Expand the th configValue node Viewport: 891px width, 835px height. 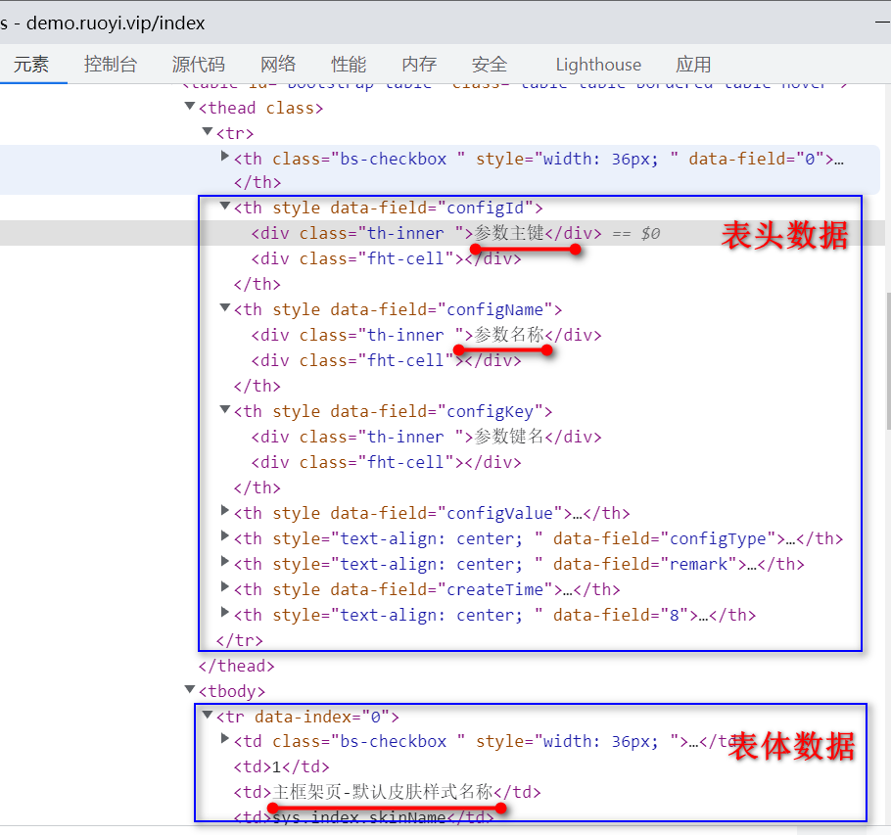click(x=225, y=511)
